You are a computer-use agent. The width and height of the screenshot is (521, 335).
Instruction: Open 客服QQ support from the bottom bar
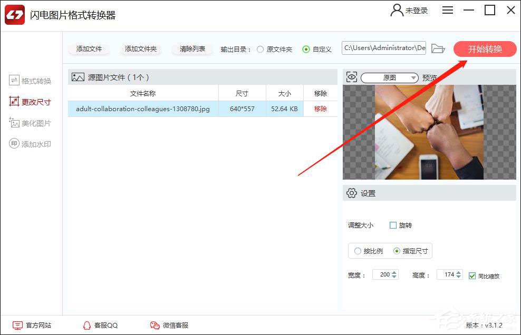(x=99, y=325)
